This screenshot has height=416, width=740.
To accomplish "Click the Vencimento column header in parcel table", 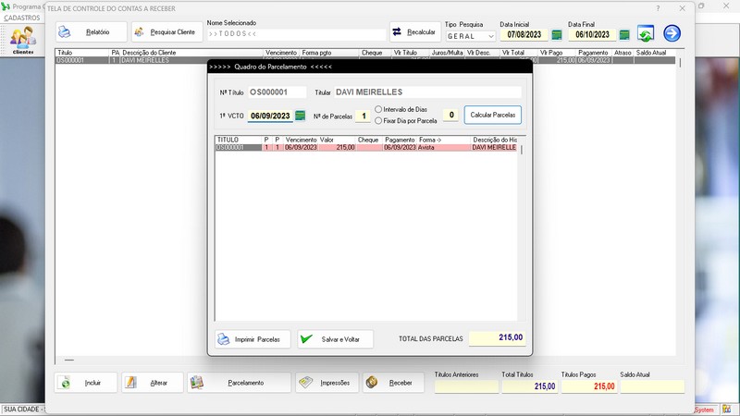I will pyautogui.click(x=302, y=141).
